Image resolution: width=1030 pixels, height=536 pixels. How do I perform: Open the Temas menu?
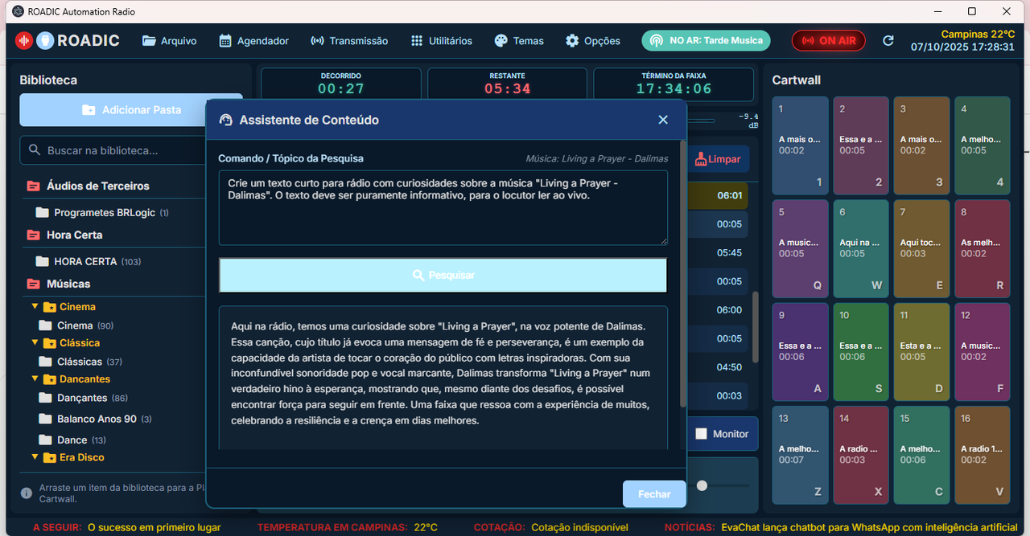[519, 40]
